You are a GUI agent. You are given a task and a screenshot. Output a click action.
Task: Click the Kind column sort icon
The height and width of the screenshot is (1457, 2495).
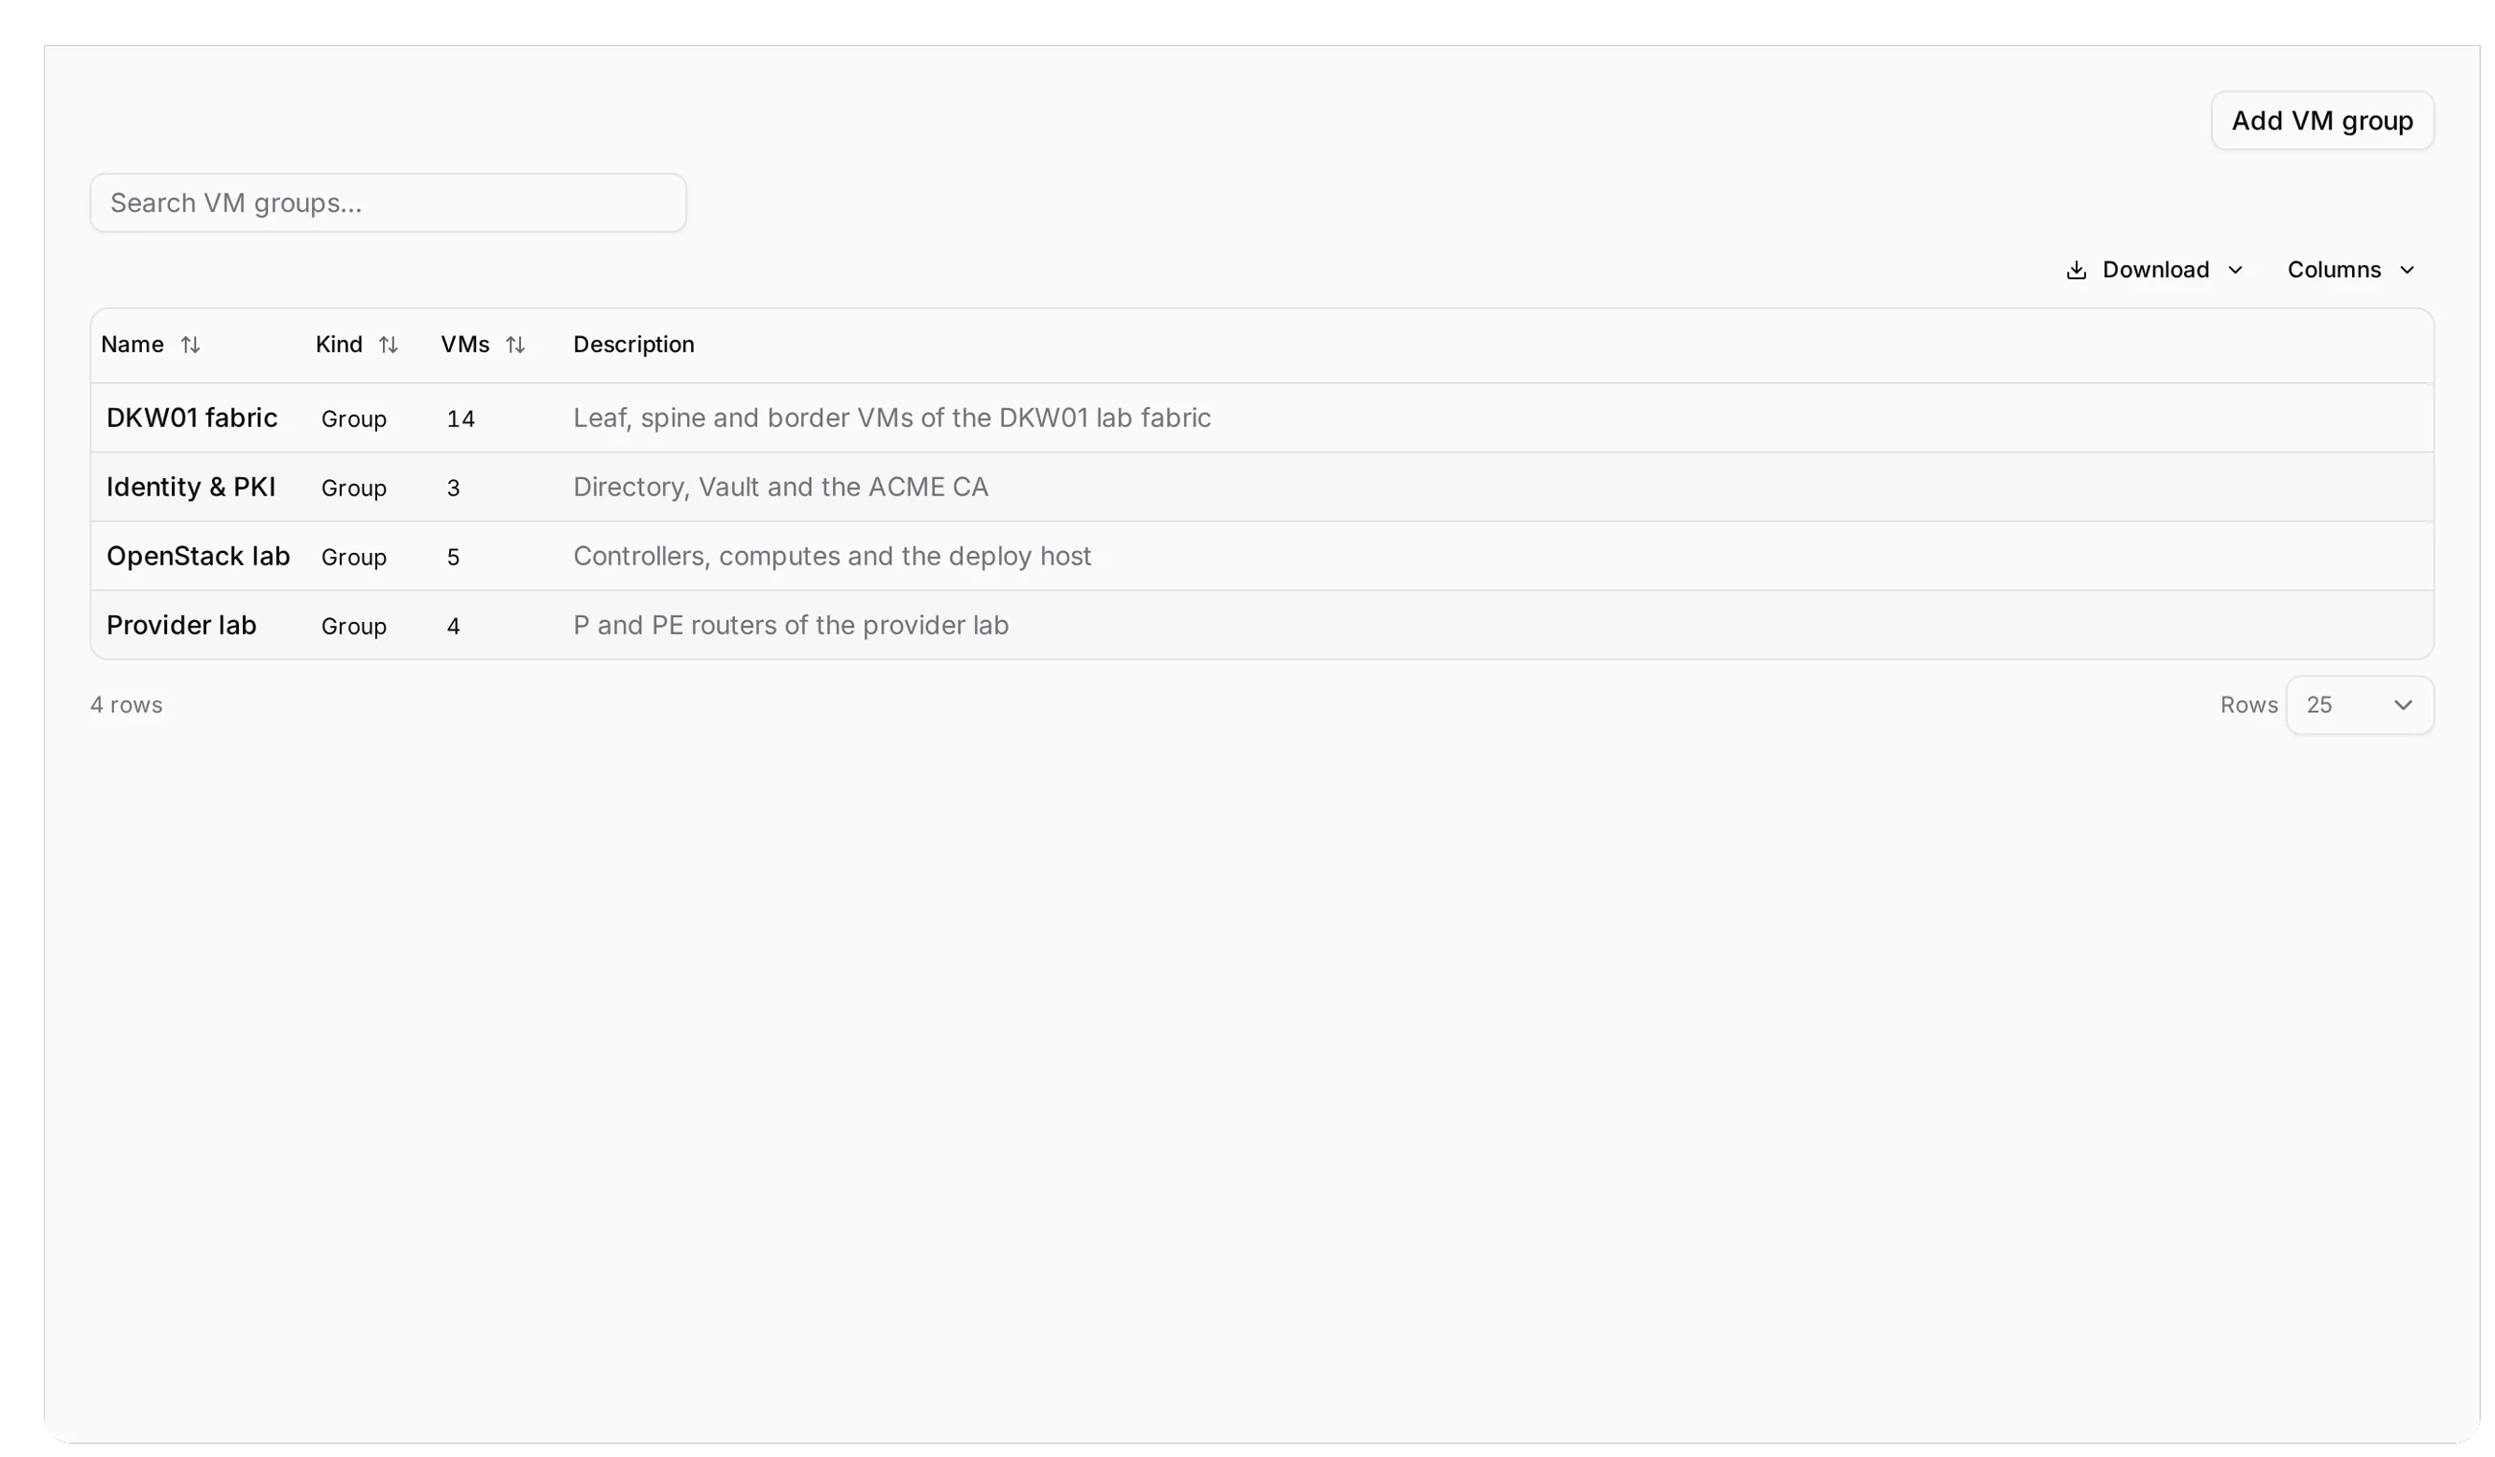coord(388,345)
